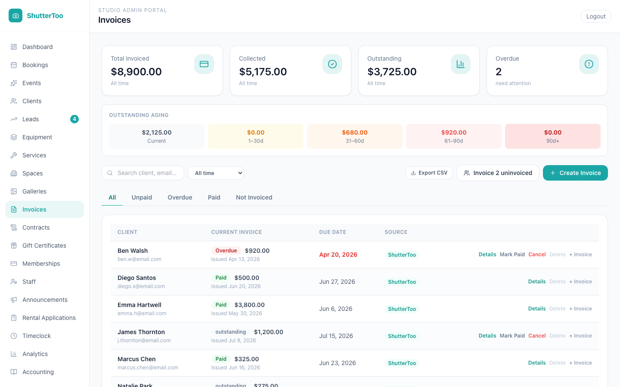This screenshot has width=620, height=387.
Task: Click the Bookings calendar icon in sidebar
Action: [x=14, y=65]
